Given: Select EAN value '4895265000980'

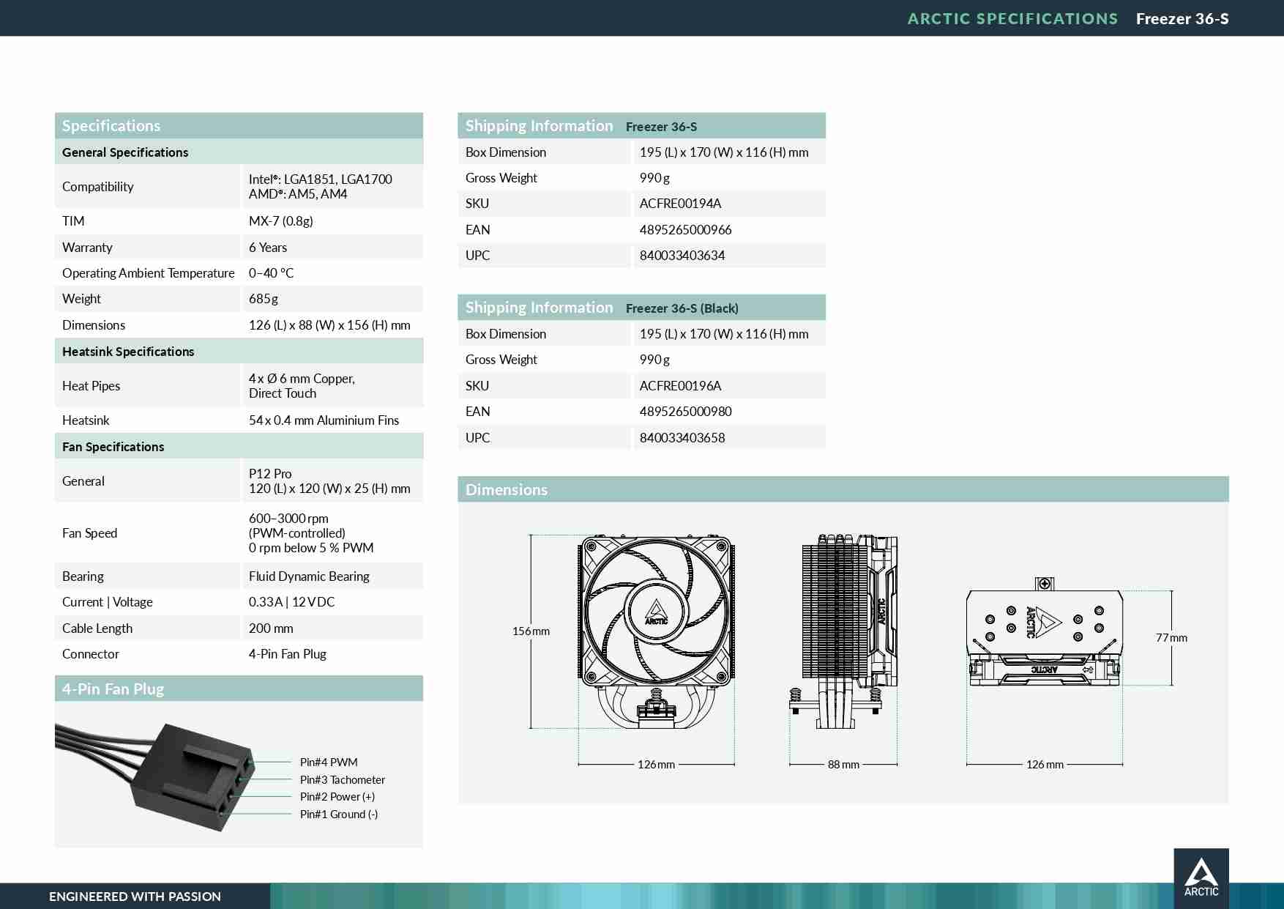Looking at the screenshot, I should point(686,412).
